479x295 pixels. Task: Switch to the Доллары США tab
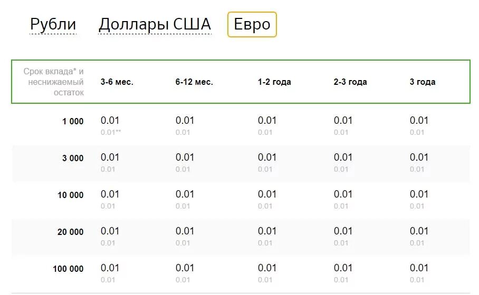[x=155, y=24]
